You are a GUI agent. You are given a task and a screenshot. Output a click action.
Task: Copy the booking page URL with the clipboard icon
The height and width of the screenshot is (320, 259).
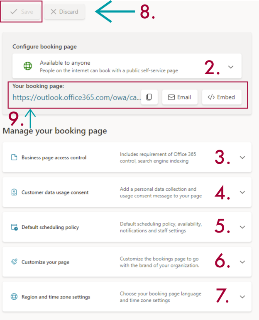click(x=149, y=97)
